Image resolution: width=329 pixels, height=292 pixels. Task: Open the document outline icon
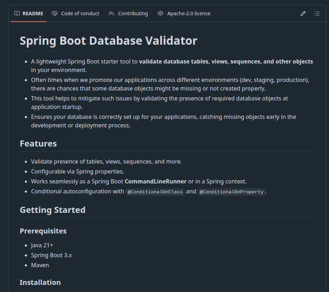pyautogui.click(x=317, y=13)
